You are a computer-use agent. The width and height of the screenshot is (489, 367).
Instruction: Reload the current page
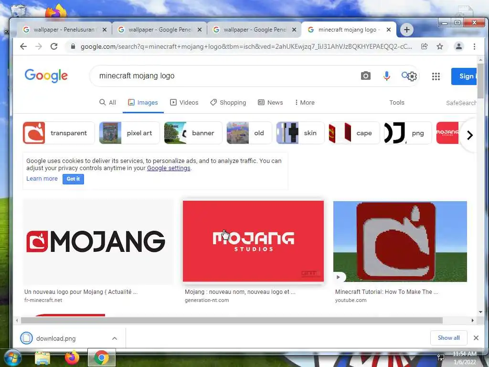(54, 46)
